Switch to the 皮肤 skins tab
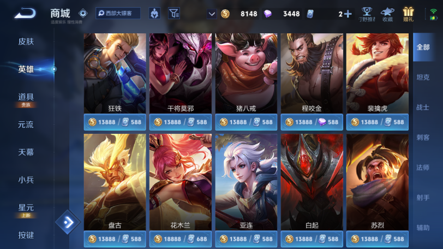Screen dimensions: 443x249 click(x=26, y=41)
